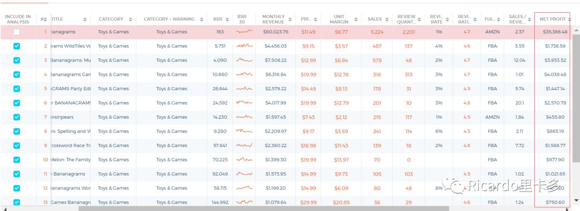Viewport: 580px width, 211px height.
Task: Sort table by Monthly Revenue arrows
Action: [x=290, y=19]
